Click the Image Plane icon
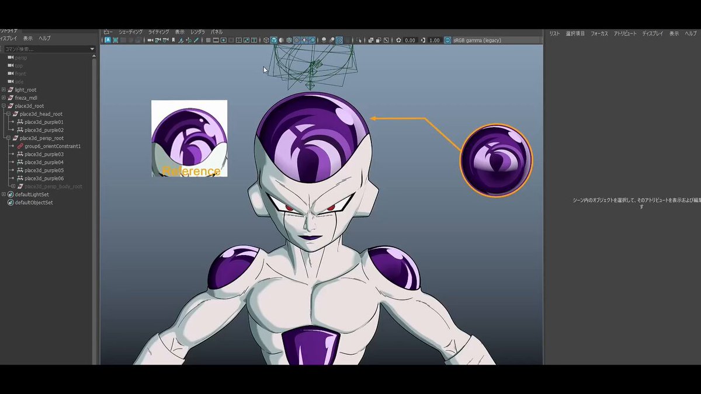This screenshot has height=394, width=701. point(181,40)
